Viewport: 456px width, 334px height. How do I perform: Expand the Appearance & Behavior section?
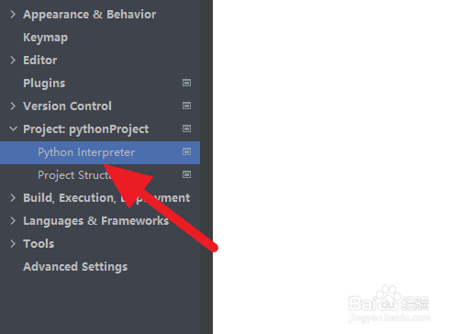(13, 15)
